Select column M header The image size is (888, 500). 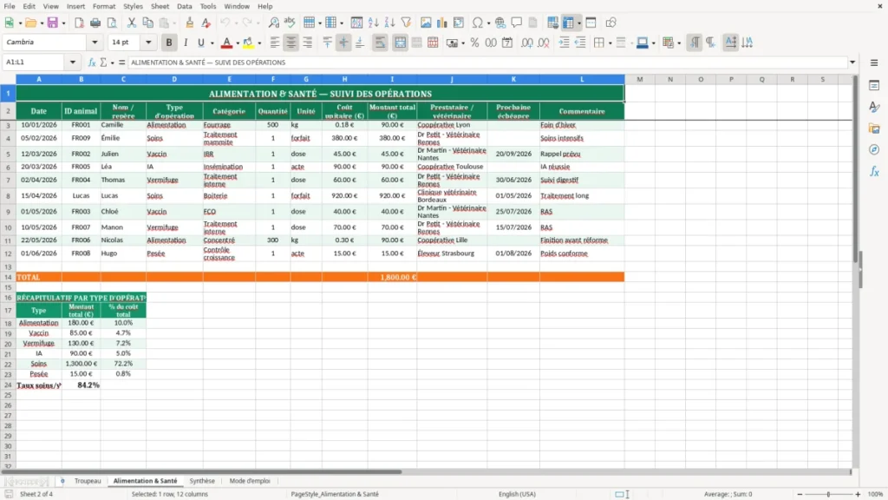[639, 79]
